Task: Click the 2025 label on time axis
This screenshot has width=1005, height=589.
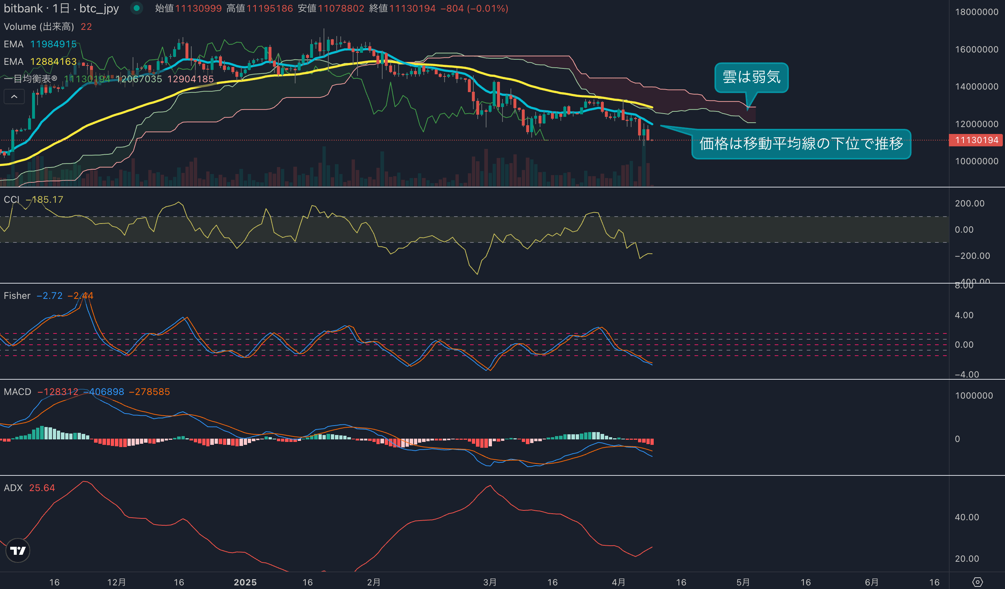Action: pyautogui.click(x=245, y=582)
